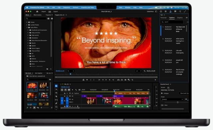
Task: Toggle Captions track visibility eye
Action: pos(73,93)
